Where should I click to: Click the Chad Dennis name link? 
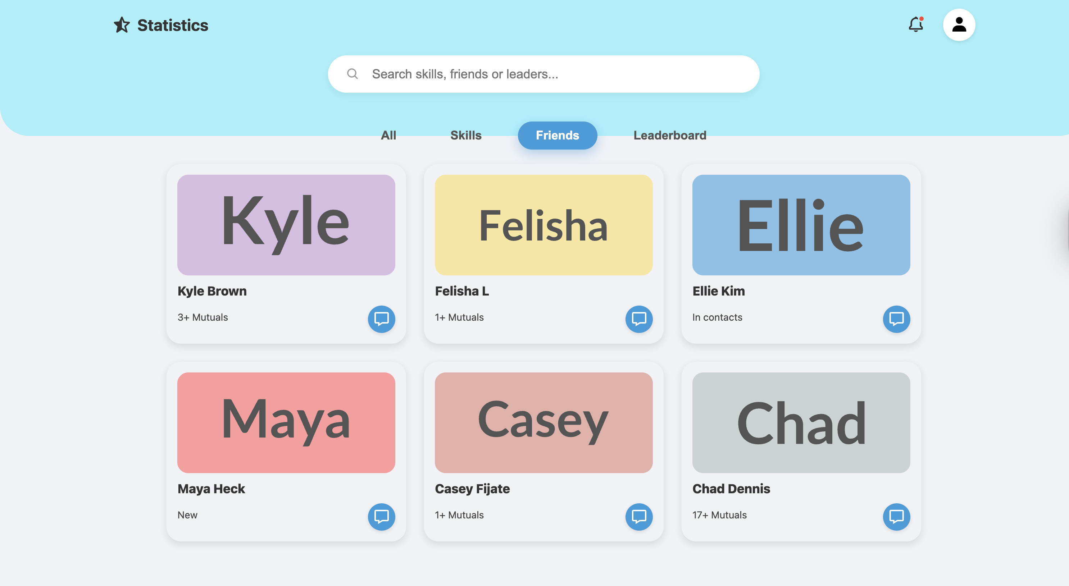pos(731,489)
